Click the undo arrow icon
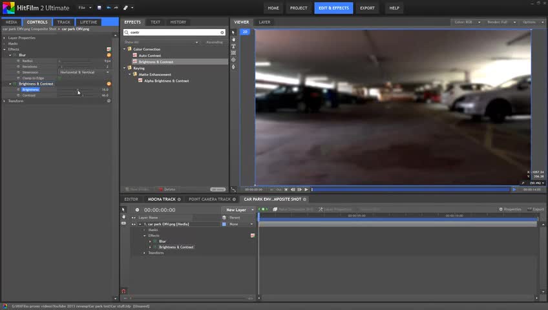 coord(108,8)
